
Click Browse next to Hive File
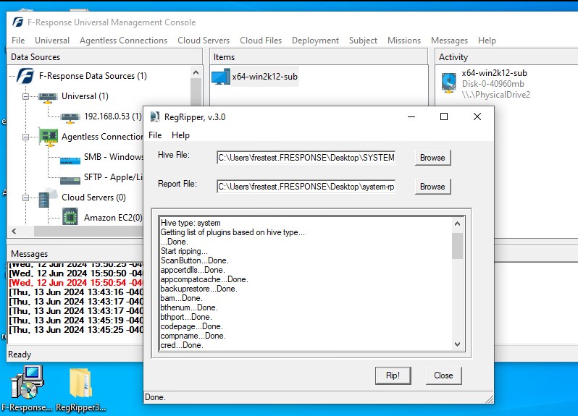pyautogui.click(x=432, y=158)
